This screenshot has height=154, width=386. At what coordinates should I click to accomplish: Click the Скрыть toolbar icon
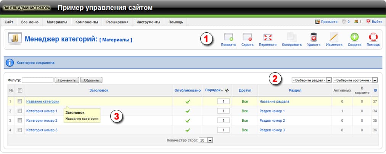point(248,38)
